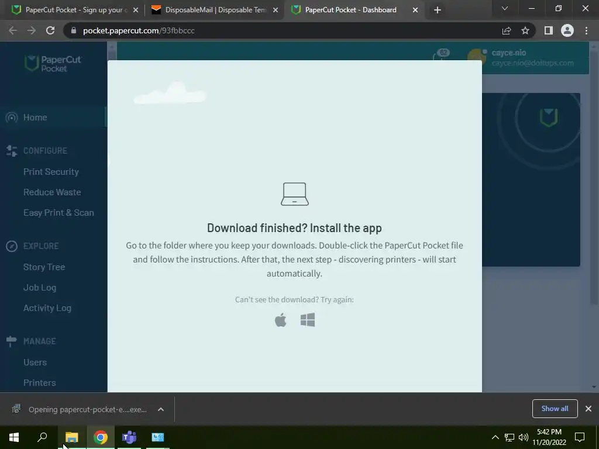Open the notifications counter icon
The width and height of the screenshot is (599, 449).
click(442, 54)
